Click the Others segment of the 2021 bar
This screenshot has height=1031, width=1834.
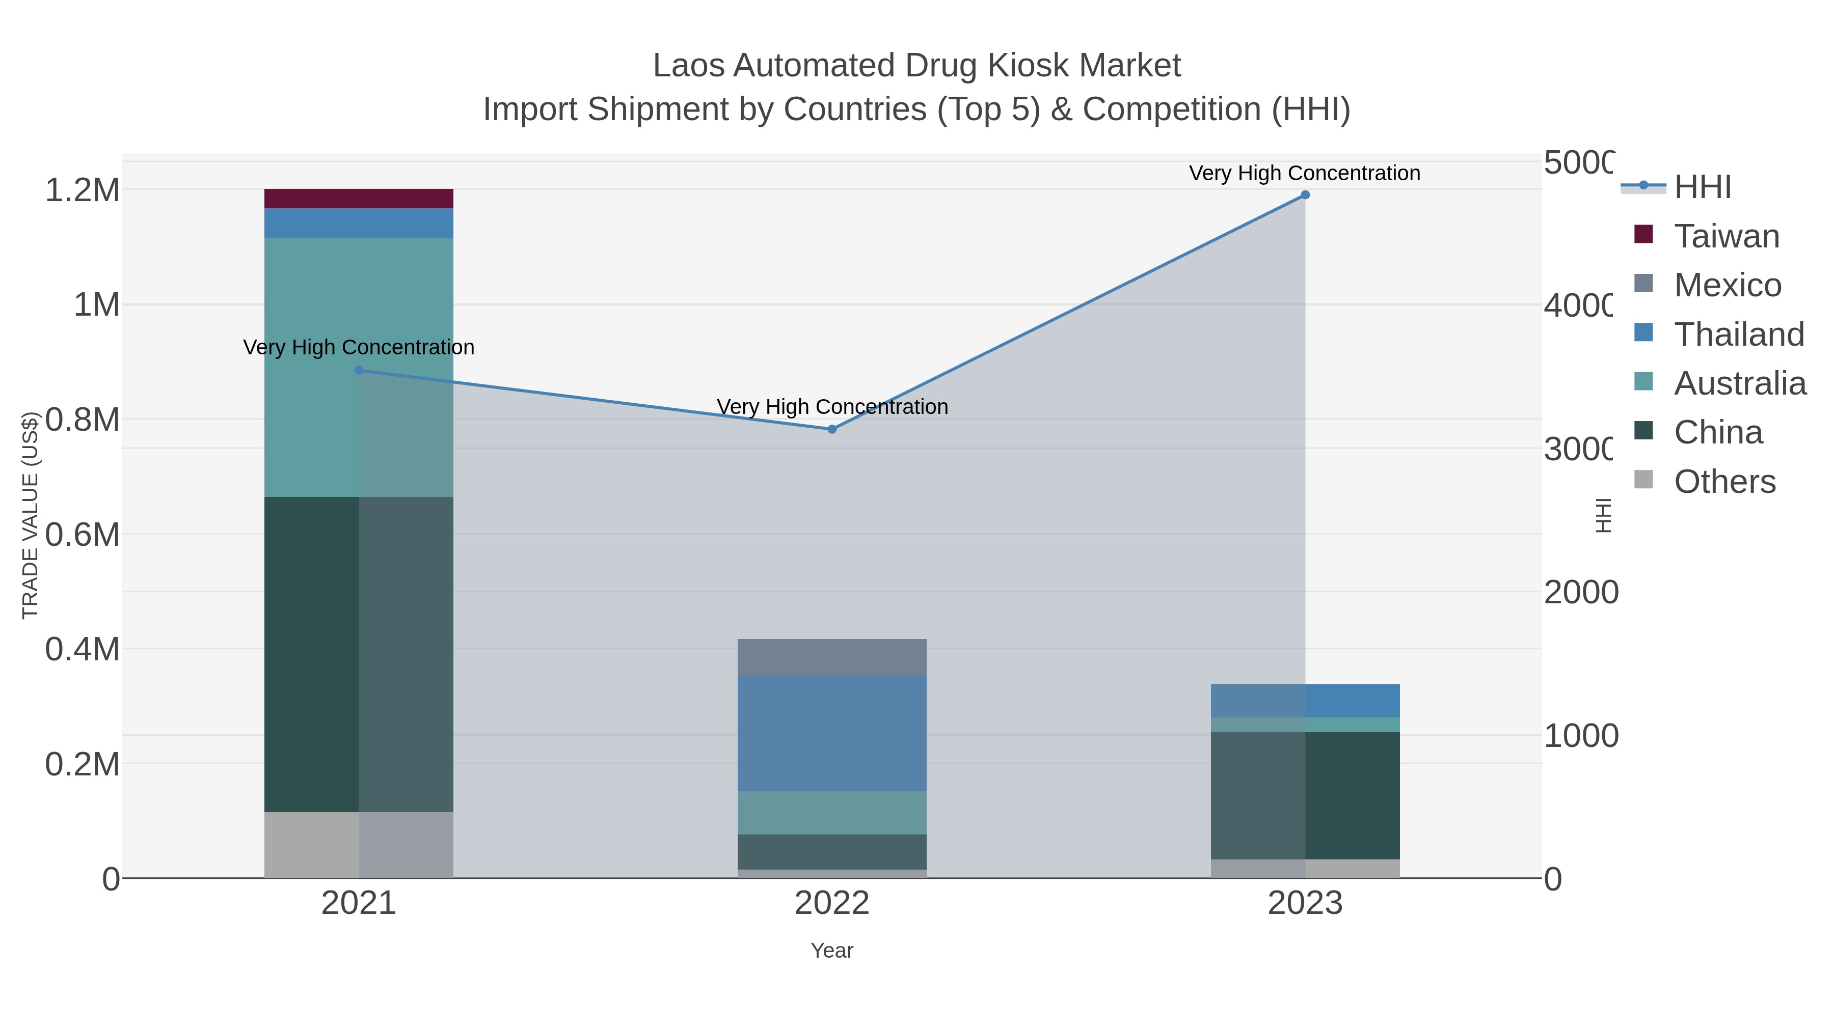pyautogui.click(x=359, y=845)
